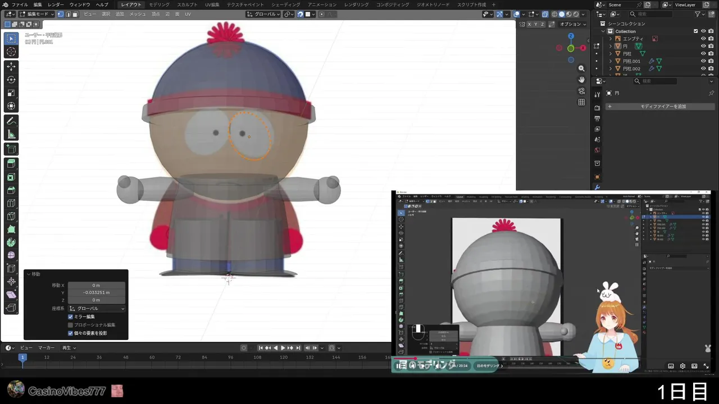Open the 編集モード mode dropdown

point(38,14)
